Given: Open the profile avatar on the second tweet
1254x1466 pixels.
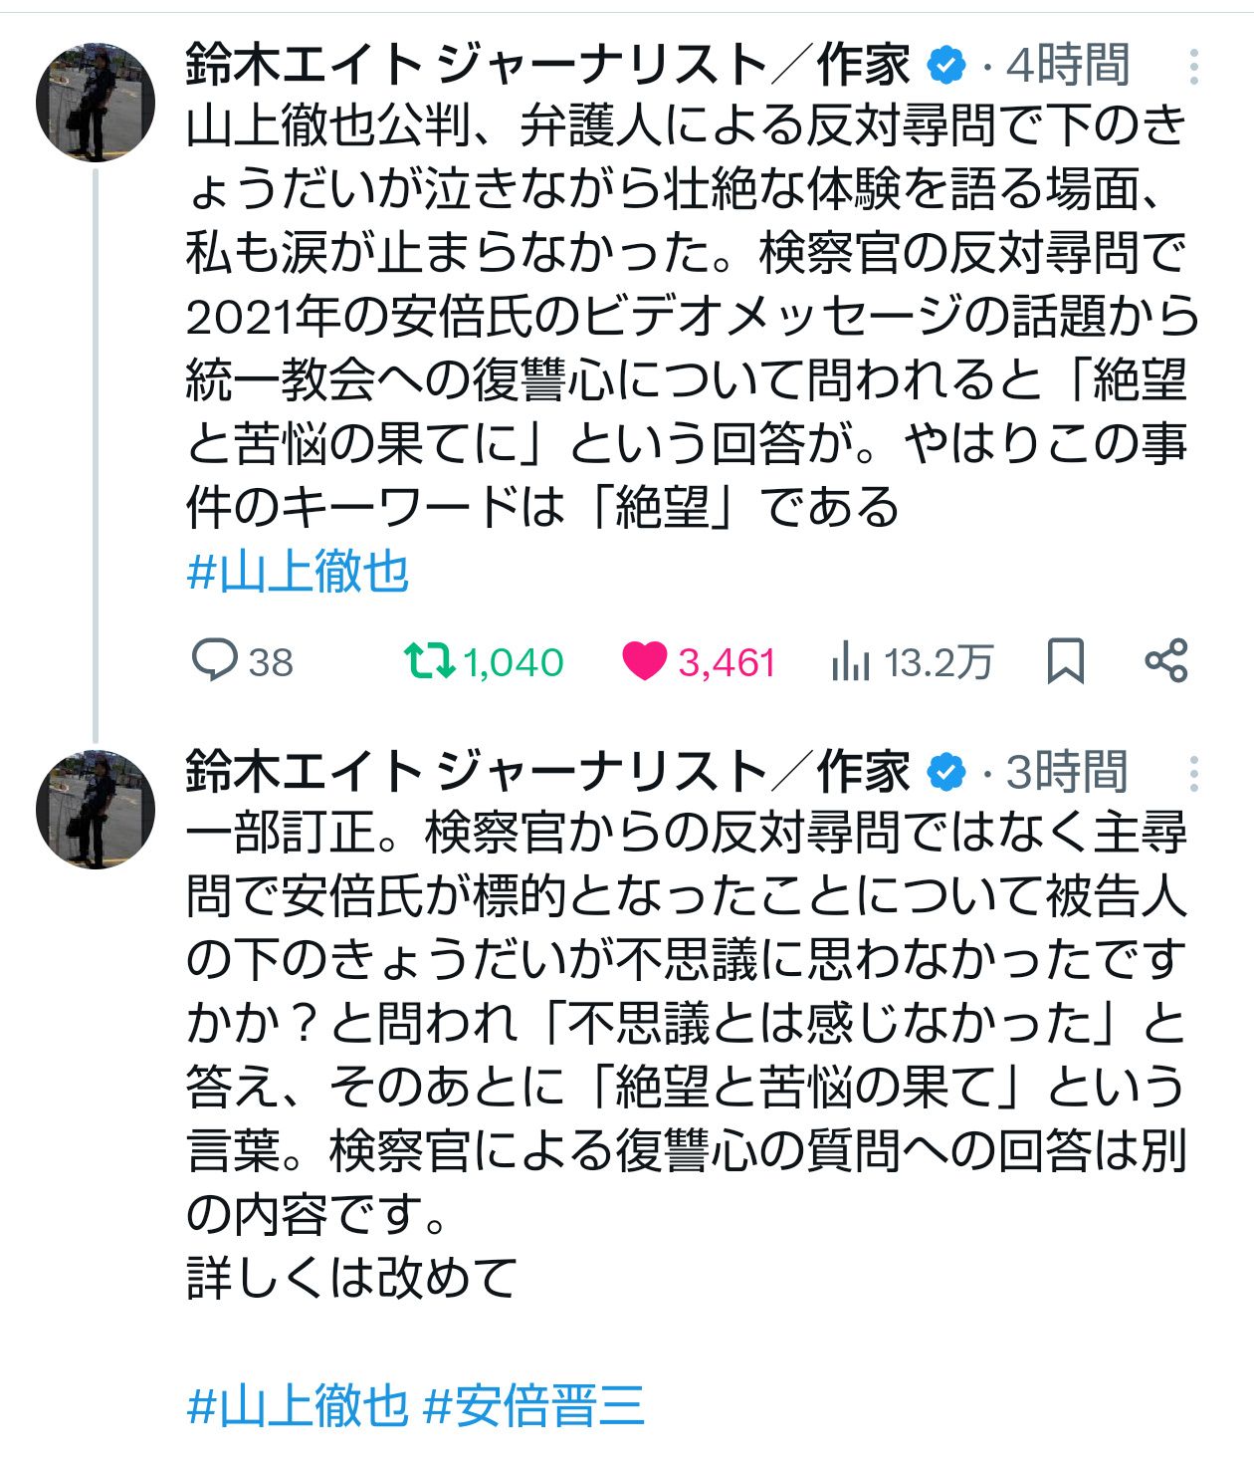Looking at the screenshot, I should coord(96,809).
